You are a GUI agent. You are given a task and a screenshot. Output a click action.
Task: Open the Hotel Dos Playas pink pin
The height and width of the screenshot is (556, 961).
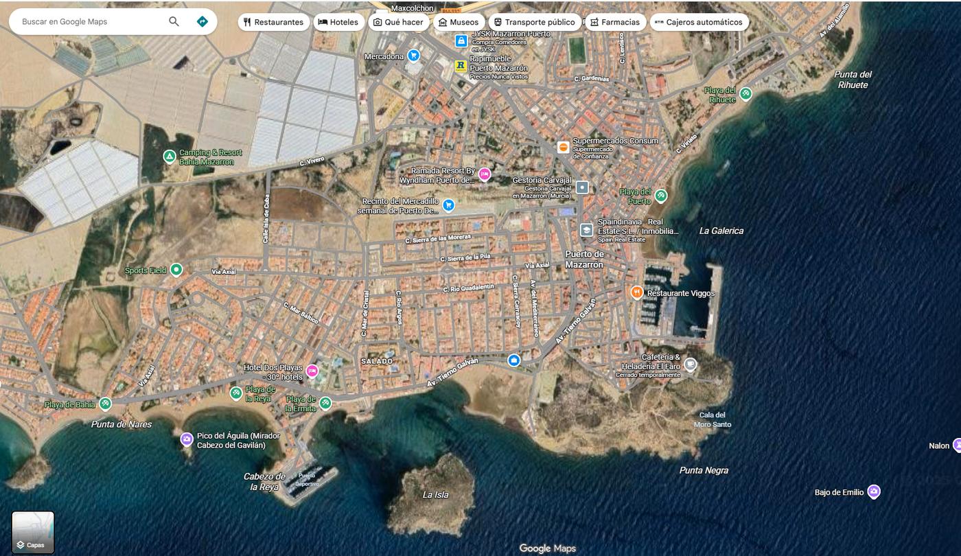coord(312,371)
